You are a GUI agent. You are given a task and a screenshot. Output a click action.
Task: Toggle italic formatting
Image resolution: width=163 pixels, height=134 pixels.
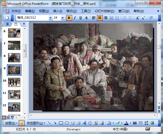coord(75,18)
